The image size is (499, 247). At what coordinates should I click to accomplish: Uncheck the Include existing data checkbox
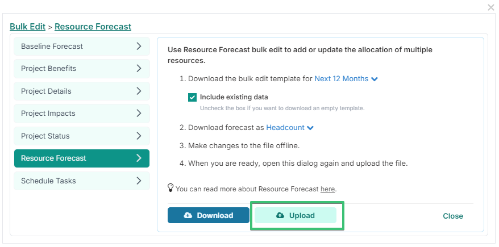coord(192,97)
